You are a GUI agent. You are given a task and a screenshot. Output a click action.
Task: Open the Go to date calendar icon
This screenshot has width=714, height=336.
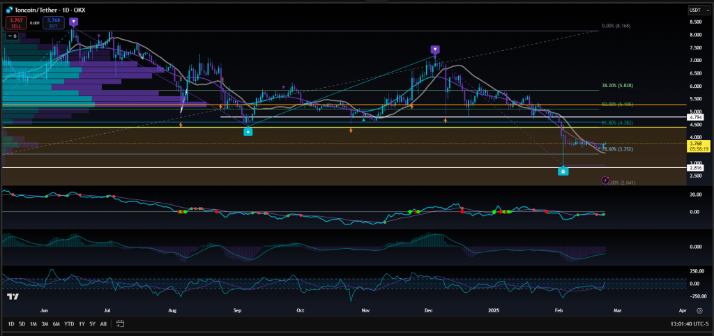(x=120, y=324)
